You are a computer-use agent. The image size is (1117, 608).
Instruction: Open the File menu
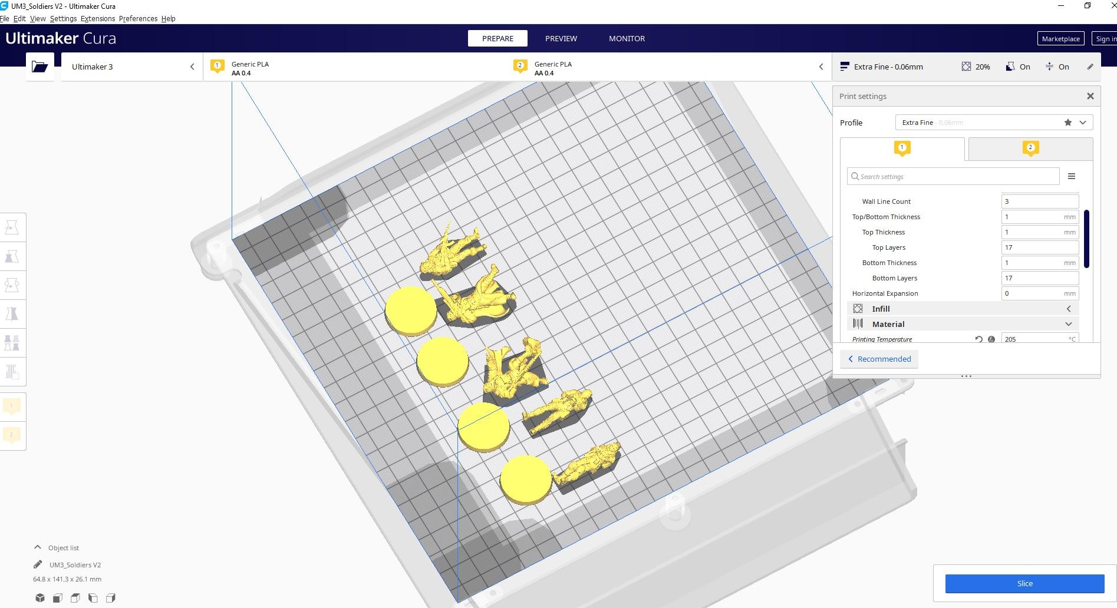(5, 19)
